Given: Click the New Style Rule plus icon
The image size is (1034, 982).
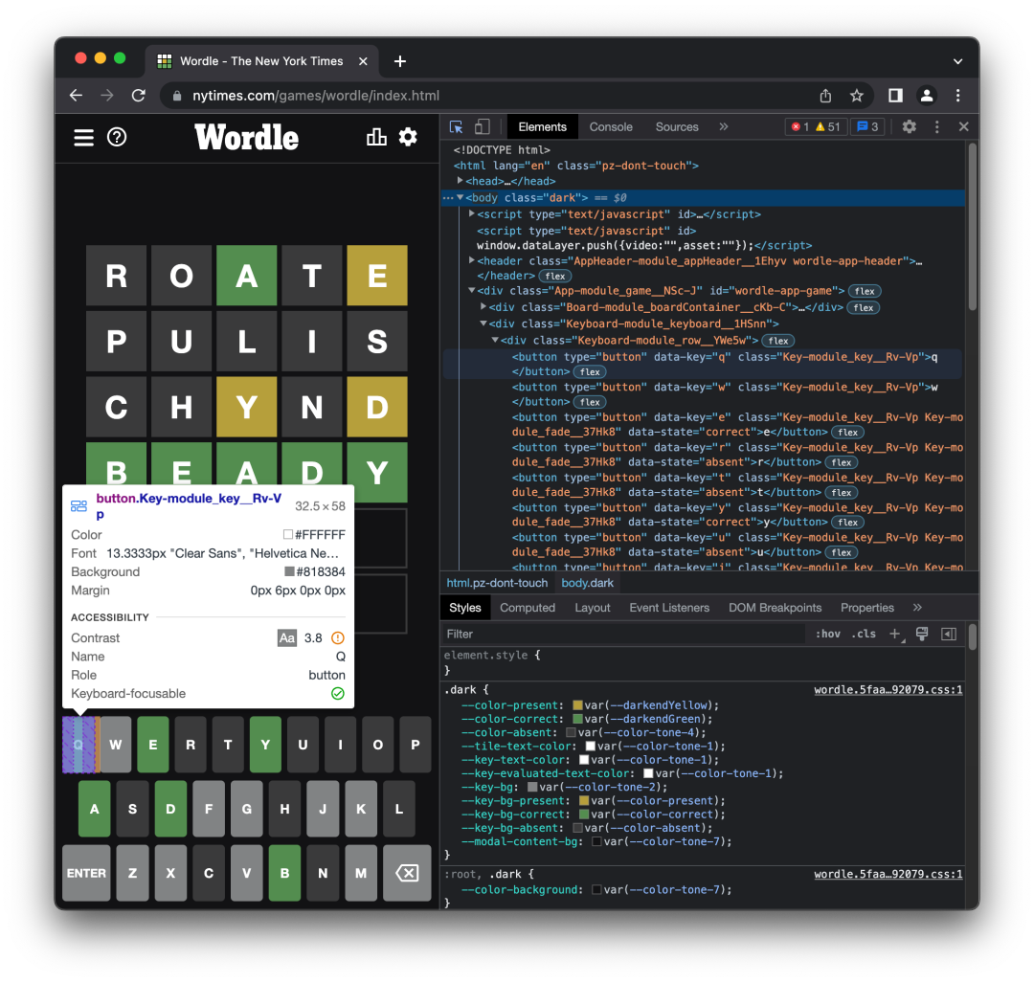Looking at the screenshot, I should point(895,634).
